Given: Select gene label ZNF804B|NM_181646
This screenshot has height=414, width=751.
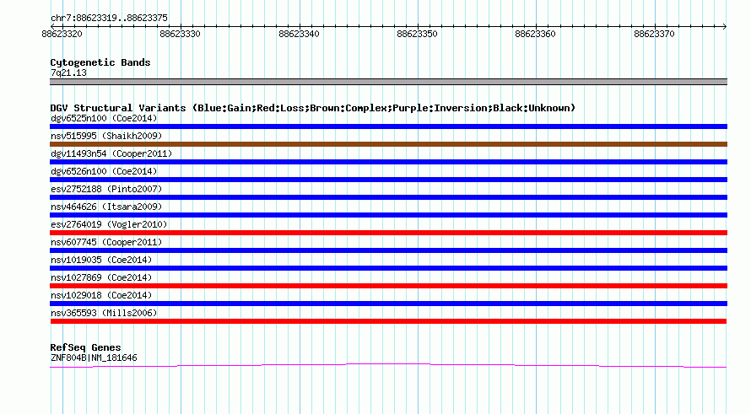Looking at the screenshot, I should (94, 358).
